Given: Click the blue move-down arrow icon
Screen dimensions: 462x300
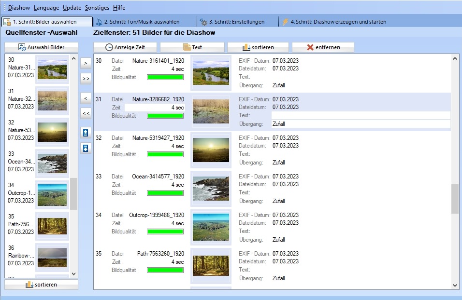Looking at the screenshot, I should [85, 148].
